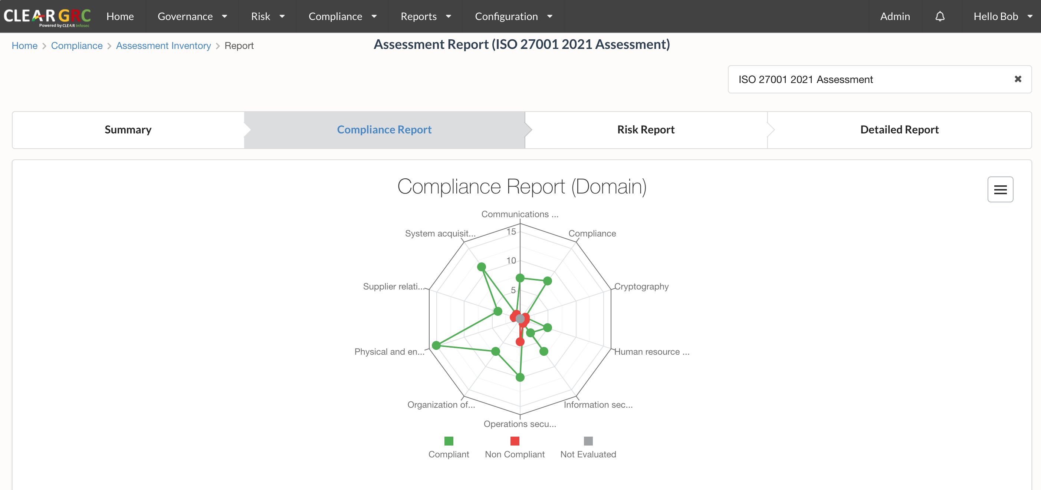Open the Detailed Report tab
This screenshot has width=1041, height=490.
899,130
